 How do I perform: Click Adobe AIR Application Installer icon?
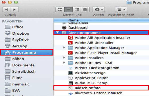click(71, 38)
